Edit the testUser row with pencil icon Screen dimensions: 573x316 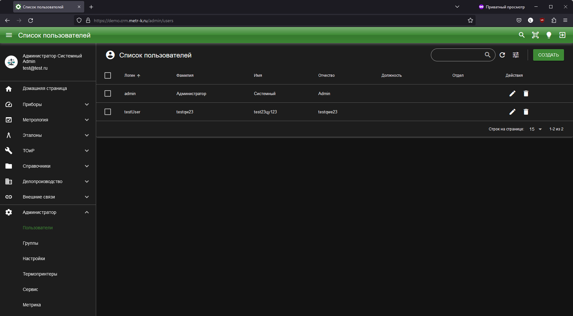pyautogui.click(x=513, y=112)
